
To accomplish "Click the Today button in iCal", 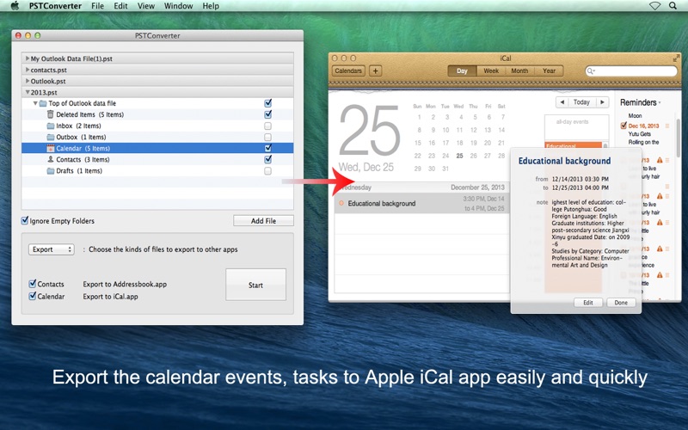I will (x=582, y=102).
